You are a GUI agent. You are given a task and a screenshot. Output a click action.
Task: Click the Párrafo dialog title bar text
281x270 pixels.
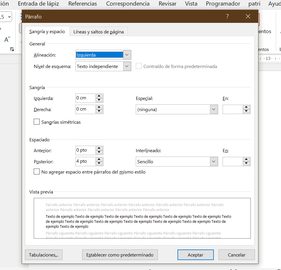[33, 17]
